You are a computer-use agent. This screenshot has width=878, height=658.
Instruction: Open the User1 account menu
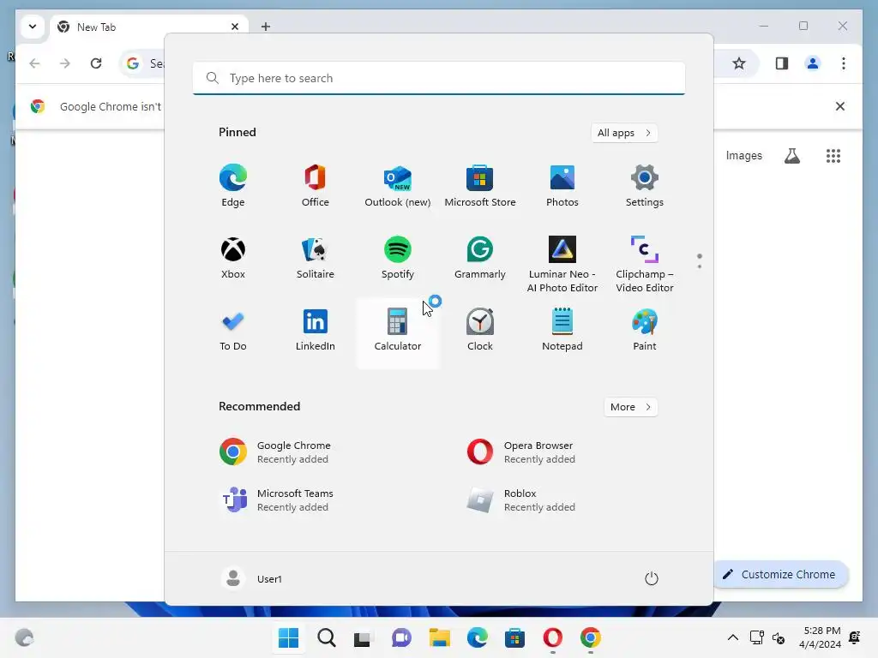tap(252, 578)
